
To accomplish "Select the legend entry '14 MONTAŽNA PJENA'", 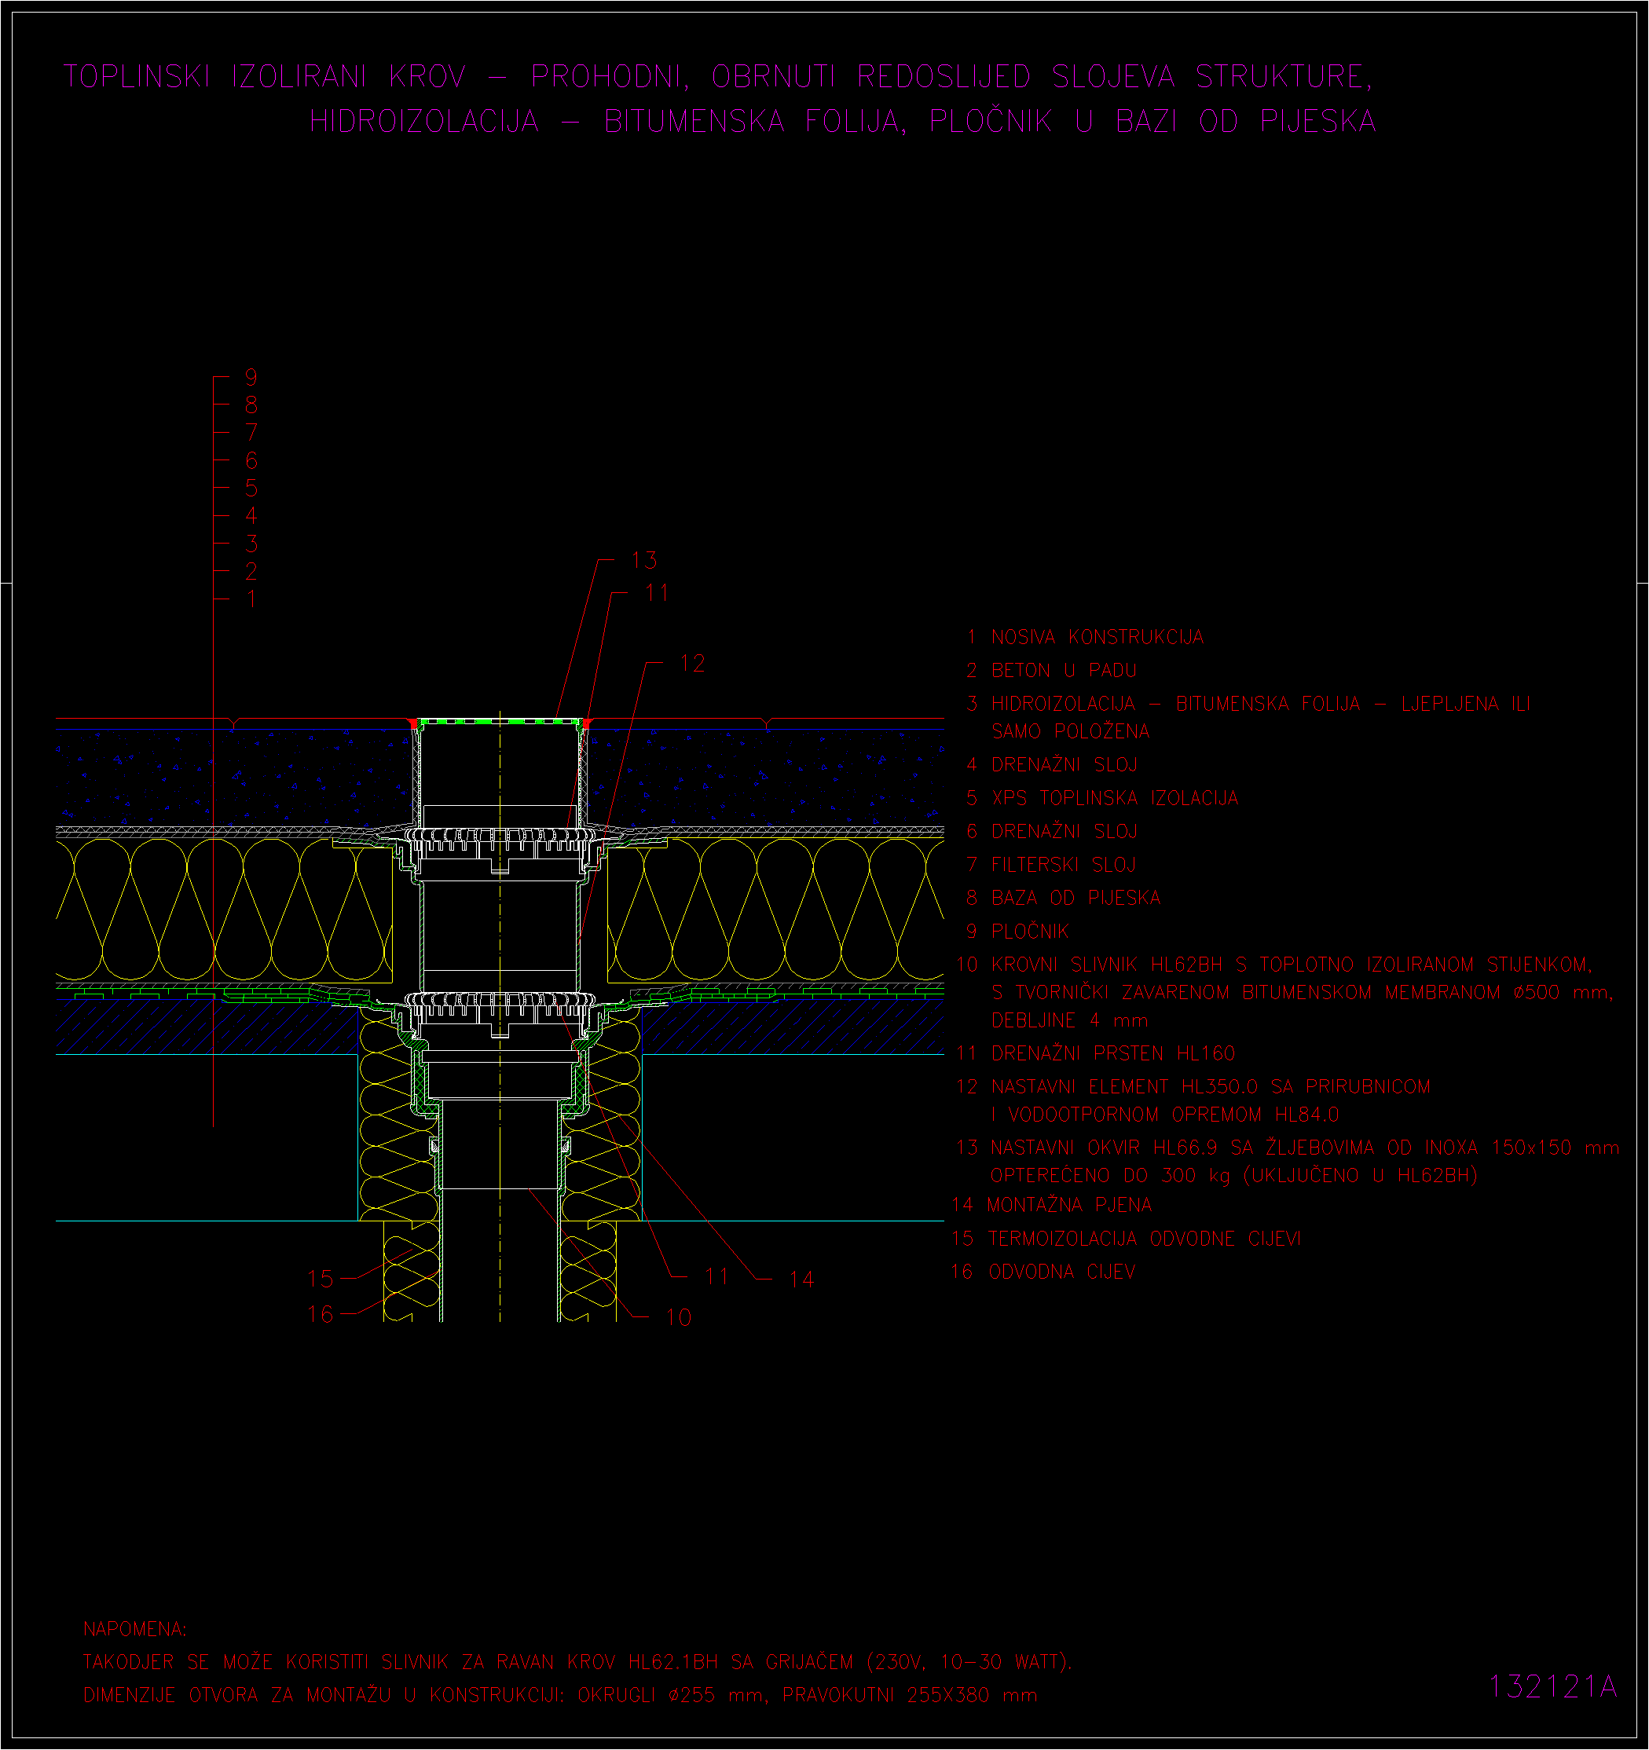I will click(x=1051, y=1205).
